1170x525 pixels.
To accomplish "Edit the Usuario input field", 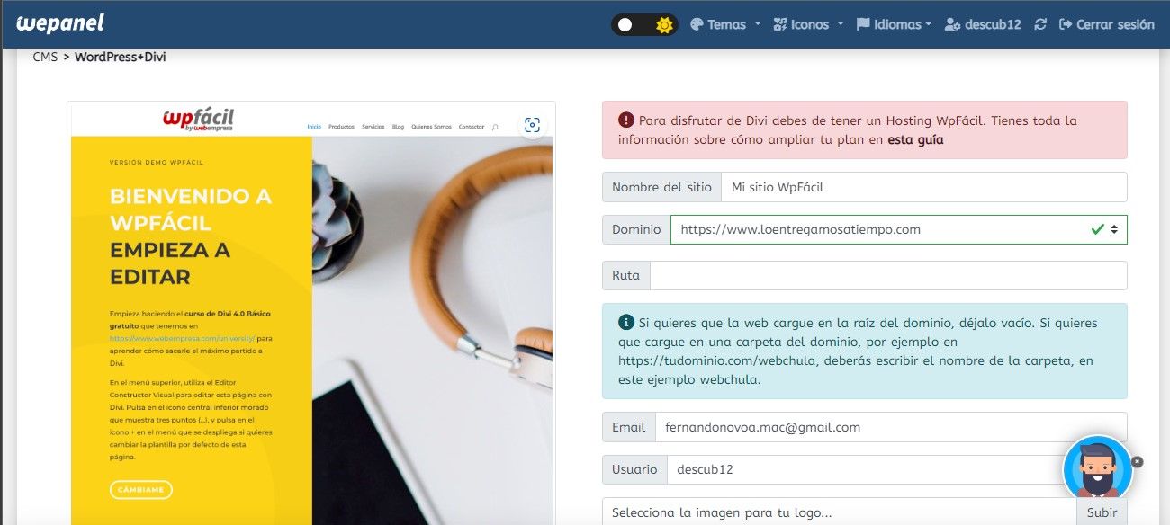I will (x=896, y=469).
